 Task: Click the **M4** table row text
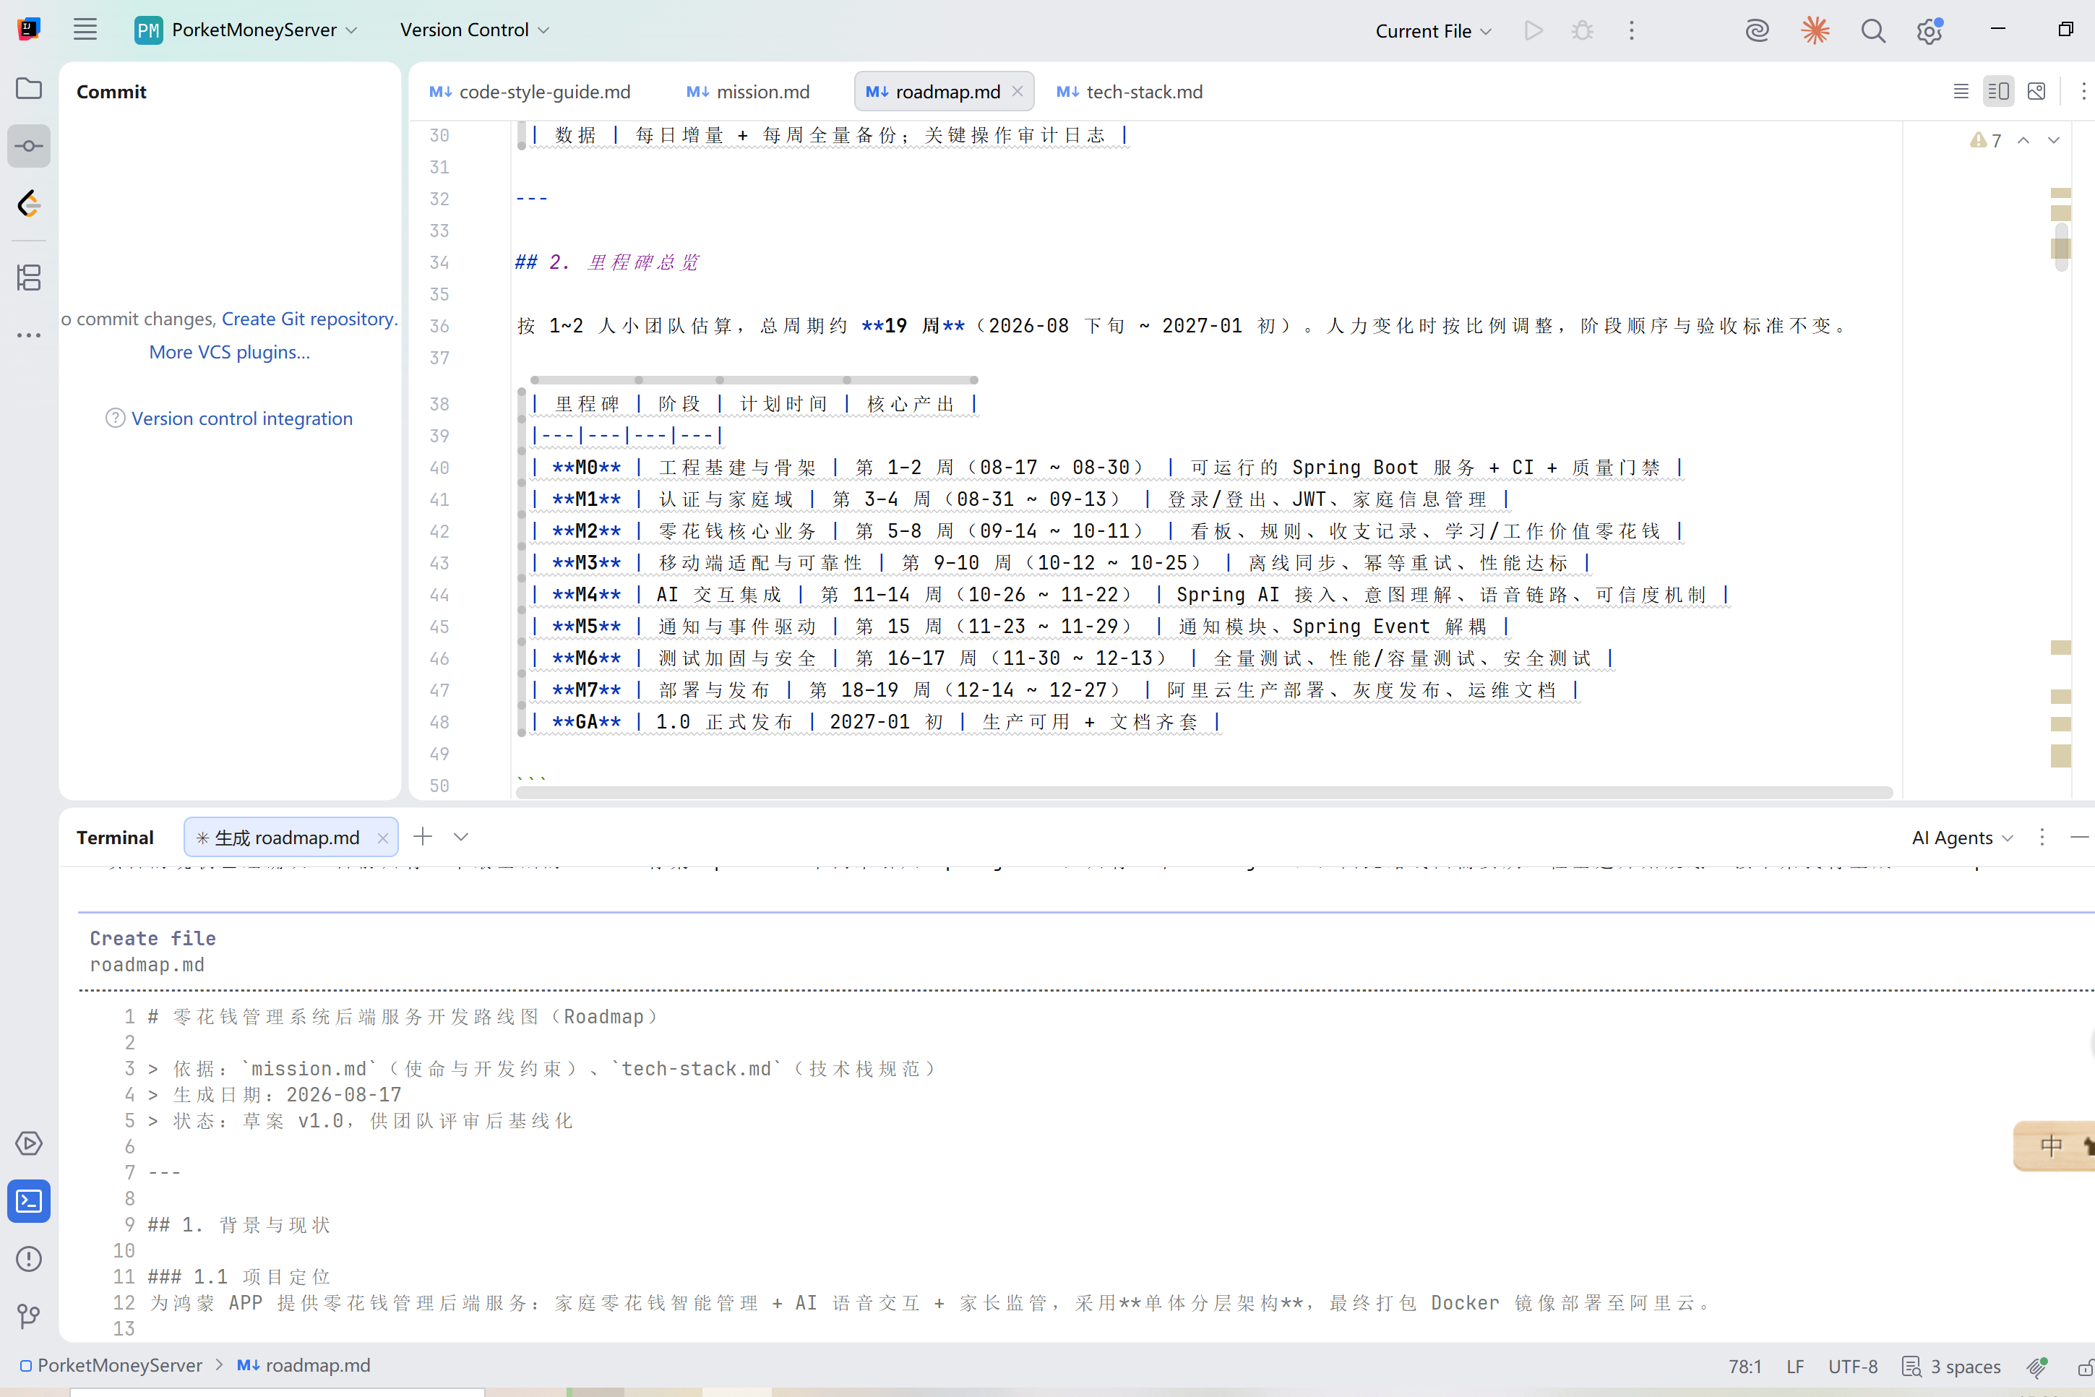coord(1130,594)
